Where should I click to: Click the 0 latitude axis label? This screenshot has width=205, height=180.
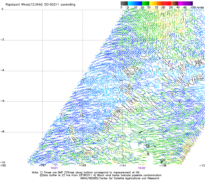pos(2,9)
